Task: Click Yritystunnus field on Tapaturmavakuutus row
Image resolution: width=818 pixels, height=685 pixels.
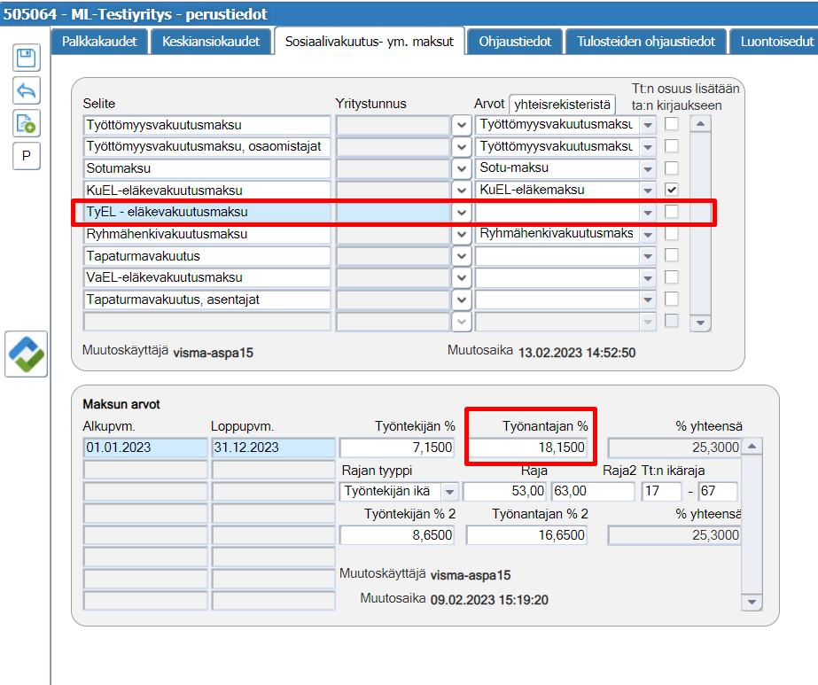Action: click(x=393, y=256)
